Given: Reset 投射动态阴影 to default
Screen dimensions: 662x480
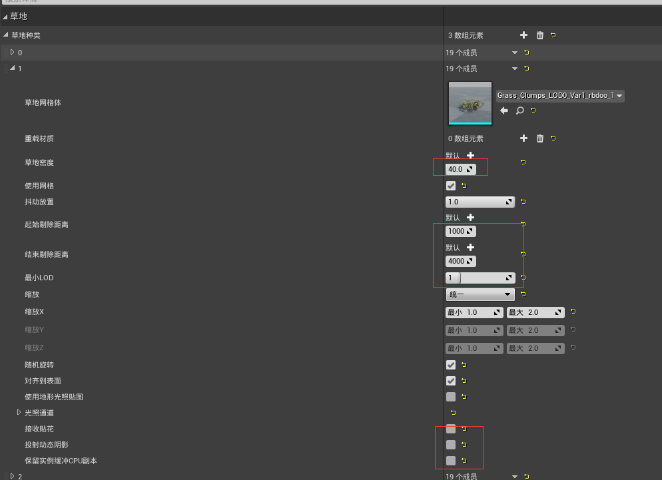Looking at the screenshot, I should [464, 445].
